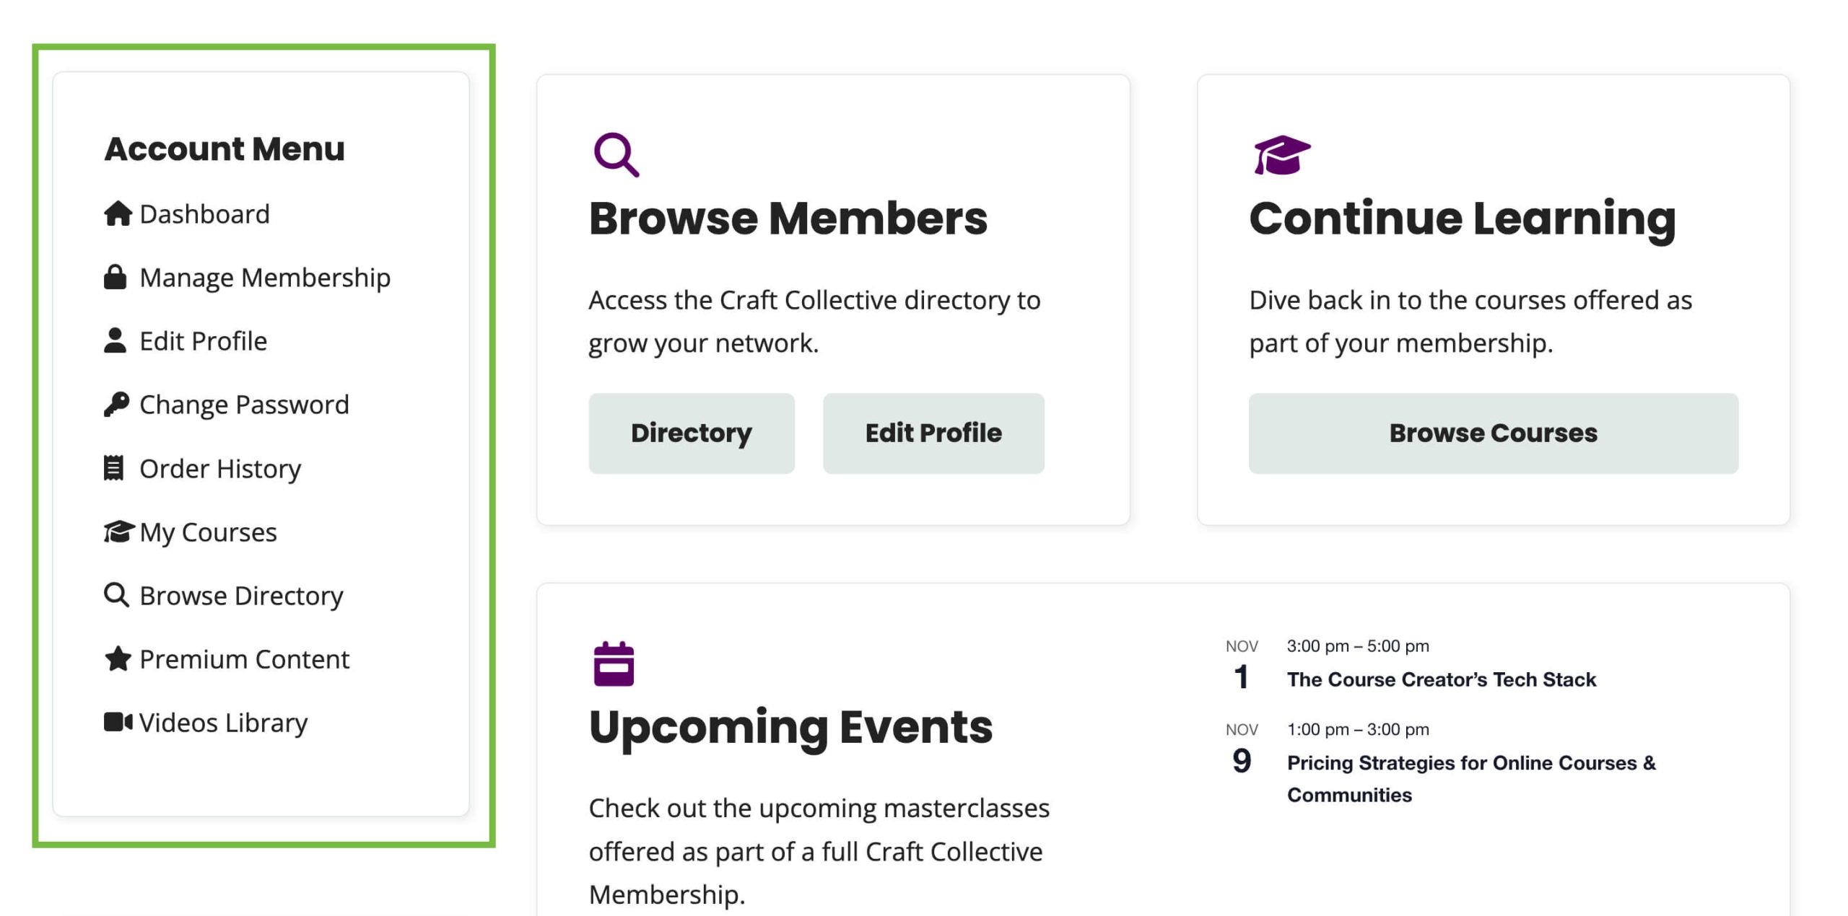Screen dimensions: 1848x916
Task: Click the video camera icon beside Videos Library
Action: (x=118, y=722)
